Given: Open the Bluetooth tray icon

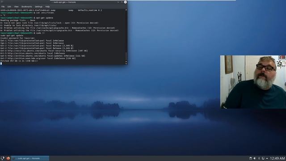Looking at the screenshot, I should click(x=259, y=158).
